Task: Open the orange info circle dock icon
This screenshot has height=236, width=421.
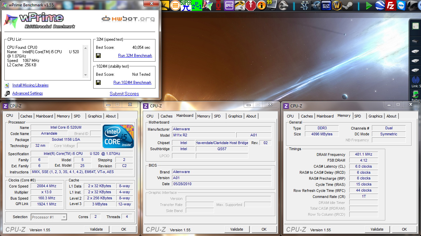Action: click(x=261, y=5)
